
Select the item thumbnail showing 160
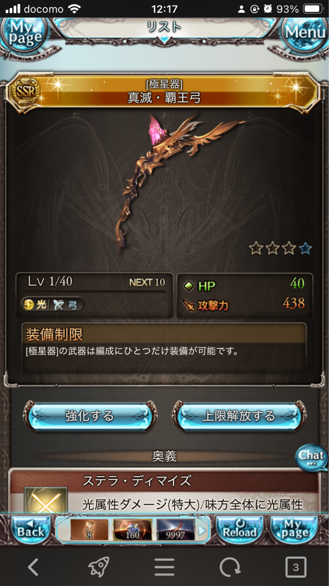pyautogui.click(x=133, y=530)
